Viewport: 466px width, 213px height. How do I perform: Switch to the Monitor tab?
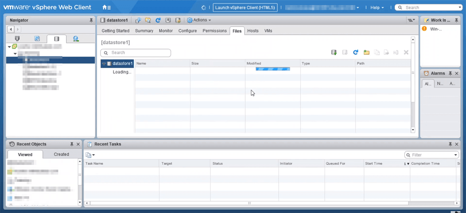[x=166, y=31]
